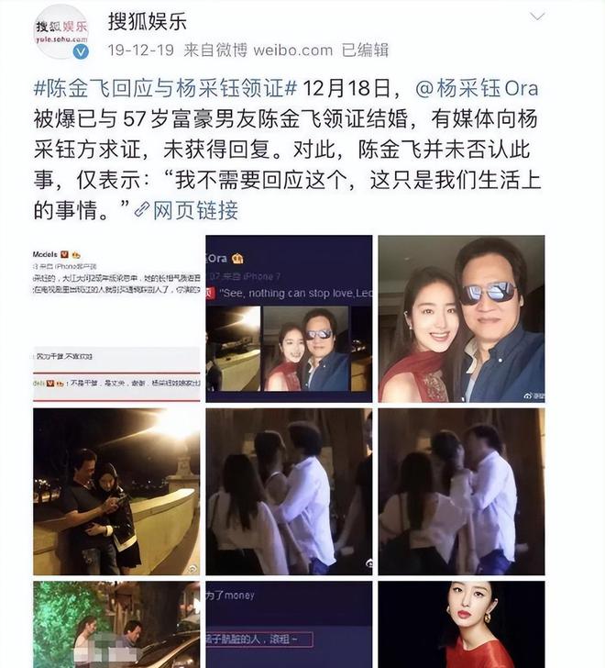The width and height of the screenshot is (605, 668).
Task: Open the Models comment screenshot thumbnail
Action: click(x=116, y=318)
